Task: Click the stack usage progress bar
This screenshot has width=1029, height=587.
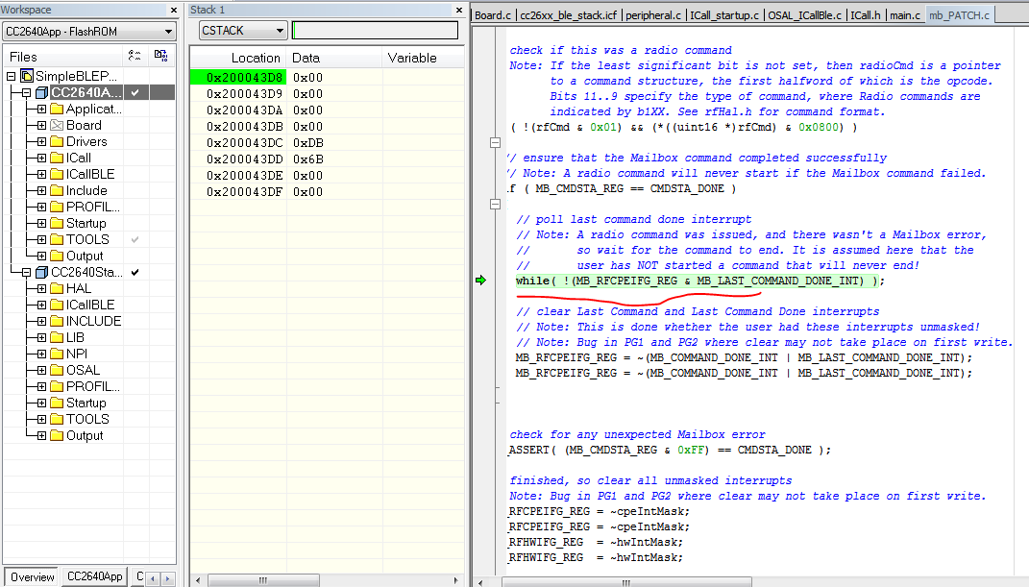Action: [376, 30]
